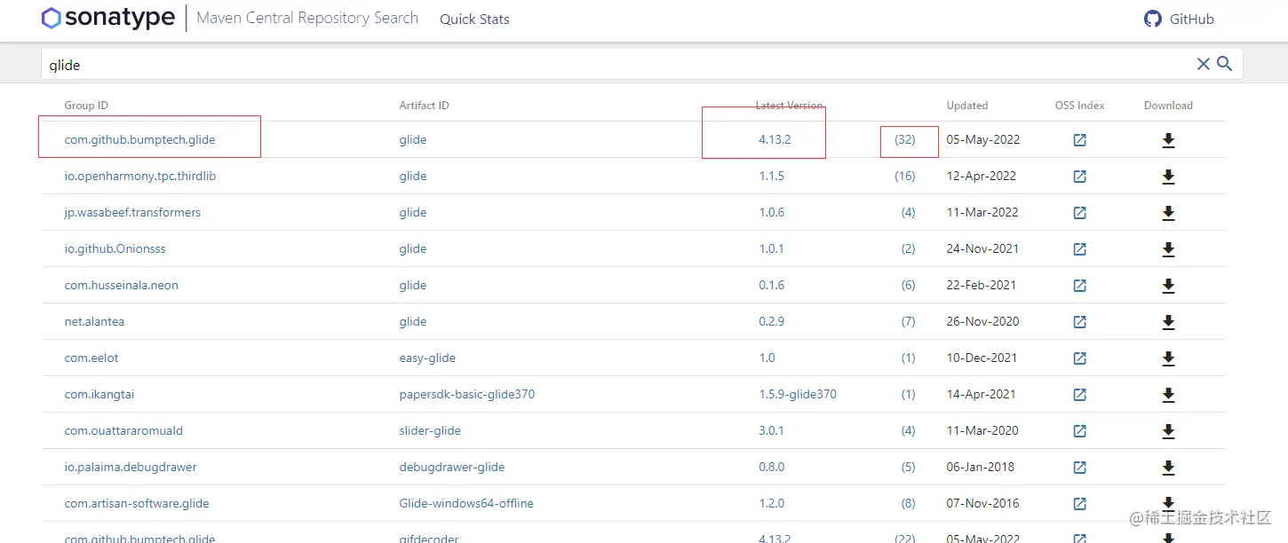
Task: Open OSS Index for com.github.bumptech.glide glide row
Action: [1079, 140]
